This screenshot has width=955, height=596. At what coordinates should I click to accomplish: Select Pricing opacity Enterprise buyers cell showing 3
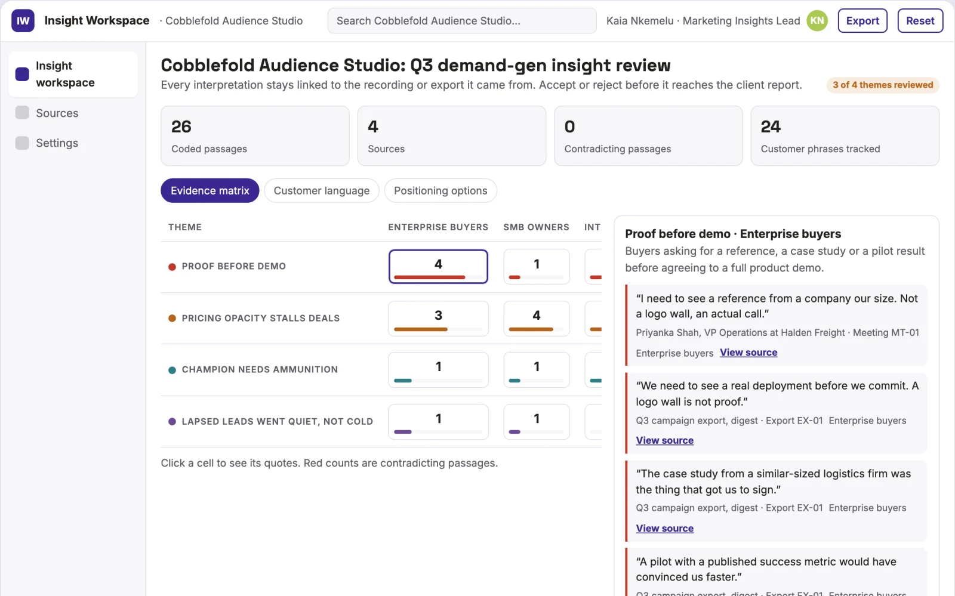(438, 319)
